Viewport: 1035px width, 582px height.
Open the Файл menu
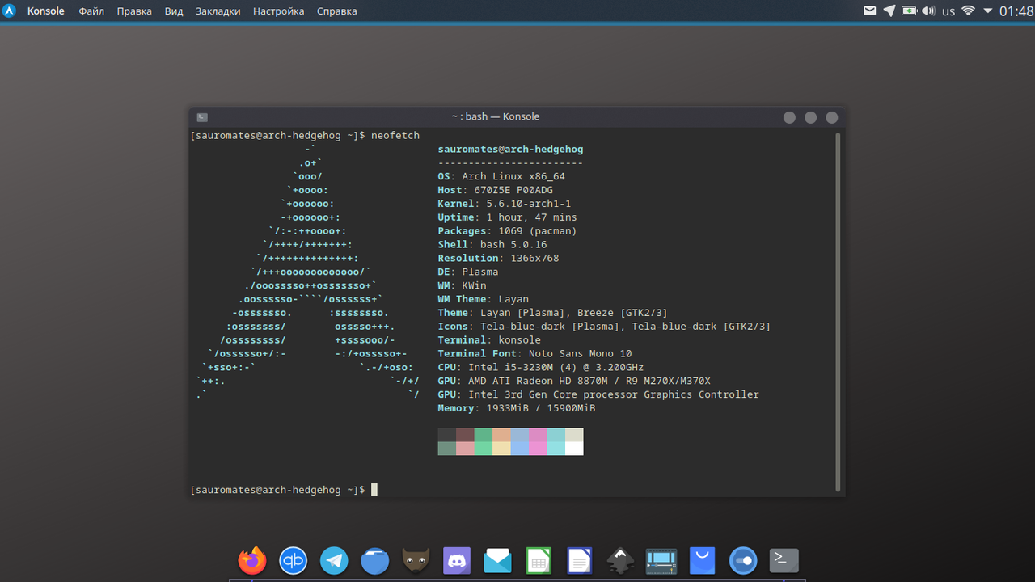[x=91, y=11]
